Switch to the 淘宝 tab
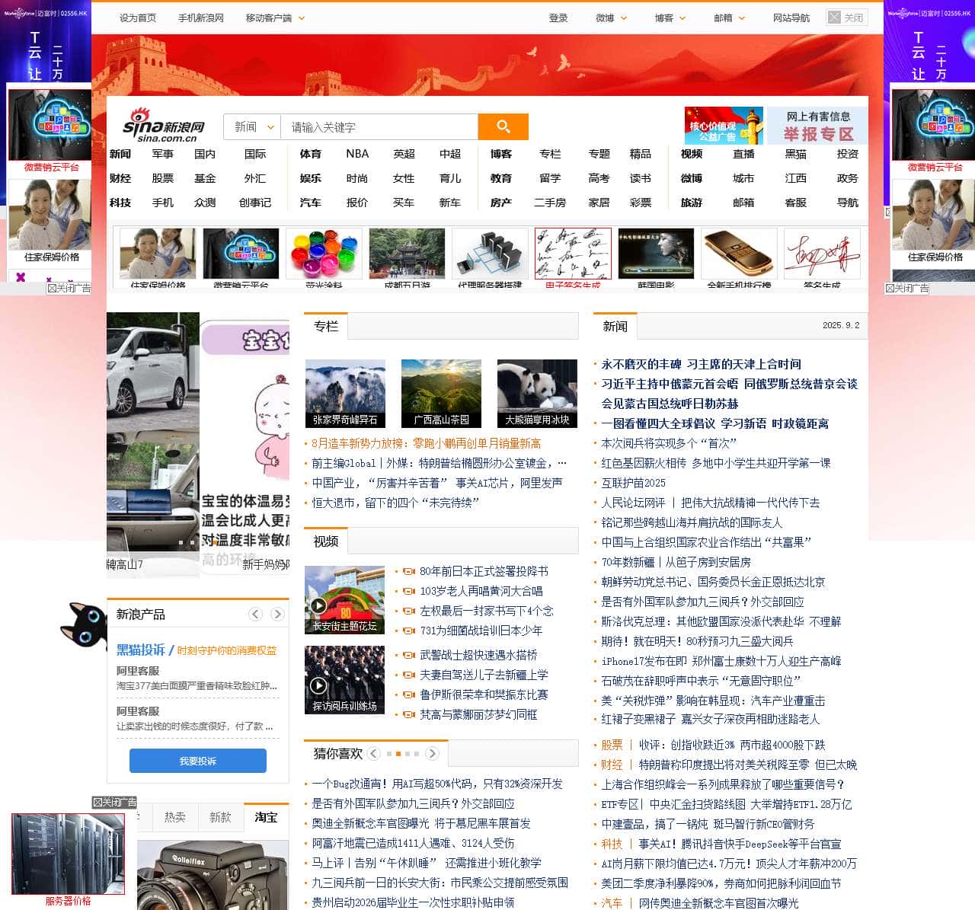The image size is (975, 910). click(266, 817)
